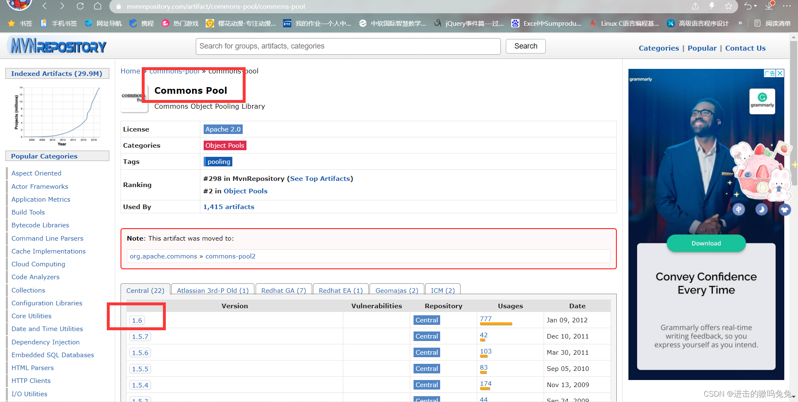Click the Home breadcrumb link
Viewport: 798px width, 402px height.
(x=130, y=71)
